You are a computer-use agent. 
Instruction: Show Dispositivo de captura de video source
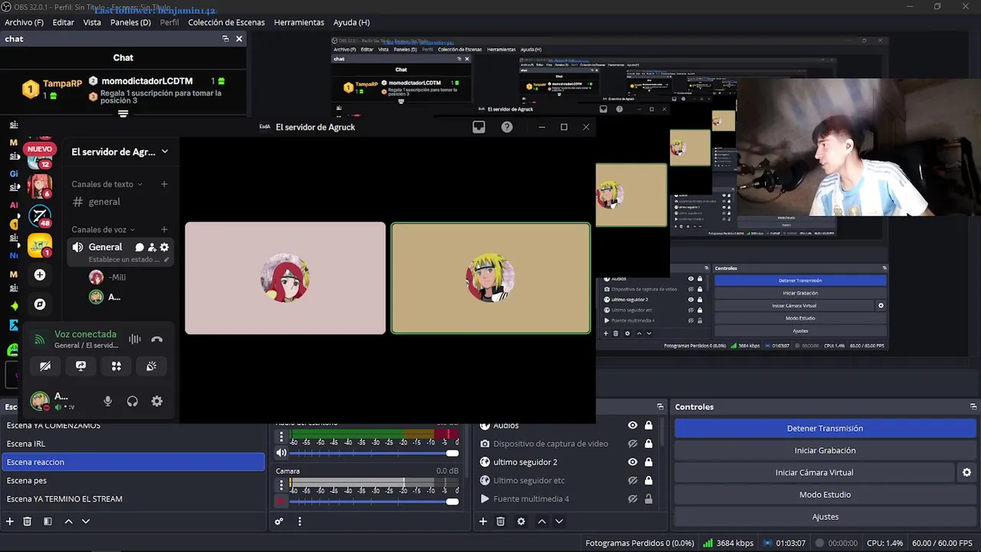(x=632, y=444)
